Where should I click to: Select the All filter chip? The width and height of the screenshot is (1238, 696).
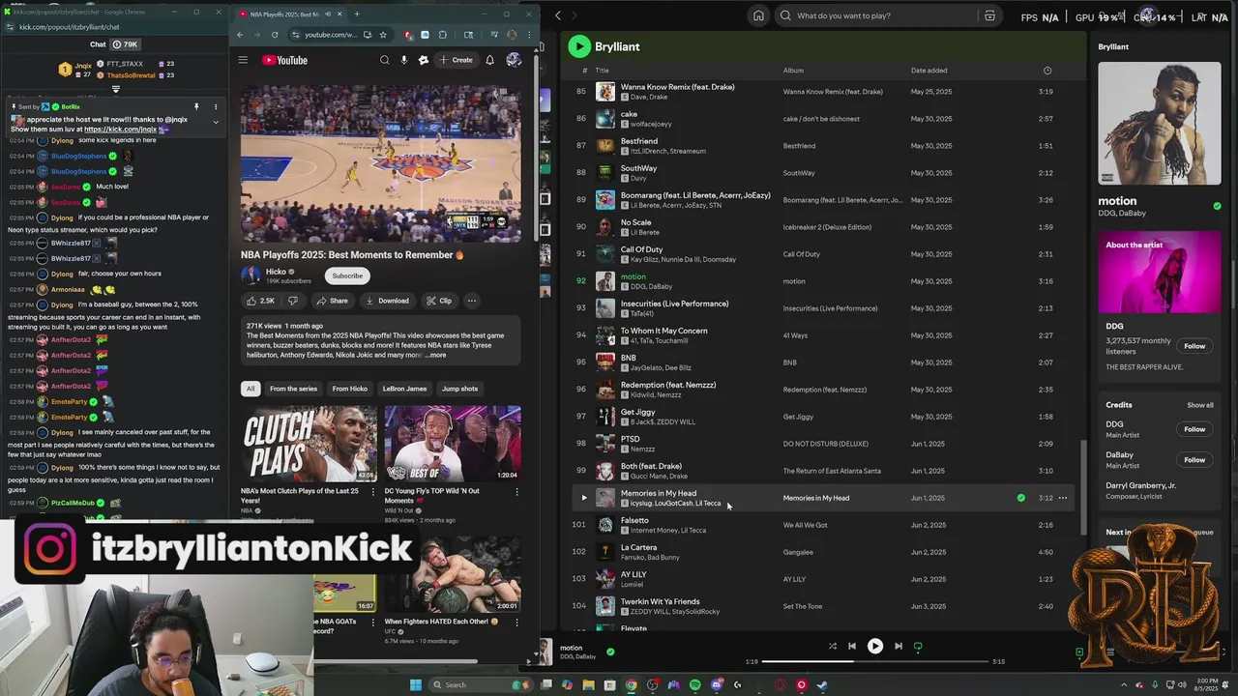(250, 389)
